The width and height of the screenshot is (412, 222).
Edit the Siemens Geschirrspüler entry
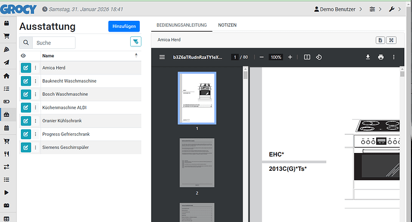point(26,148)
